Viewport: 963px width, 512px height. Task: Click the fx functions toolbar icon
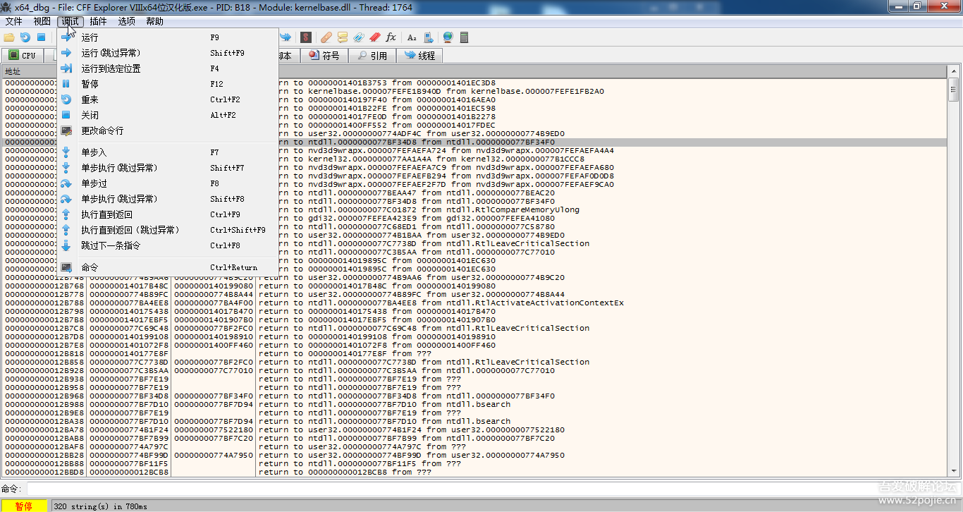[391, 37]
